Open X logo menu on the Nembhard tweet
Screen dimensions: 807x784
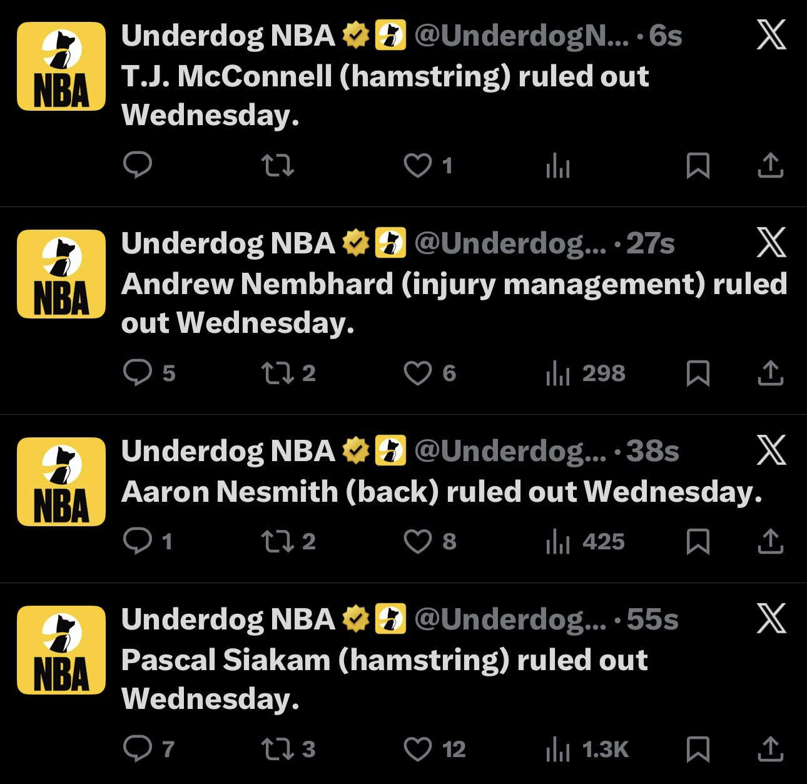[771, 243]
